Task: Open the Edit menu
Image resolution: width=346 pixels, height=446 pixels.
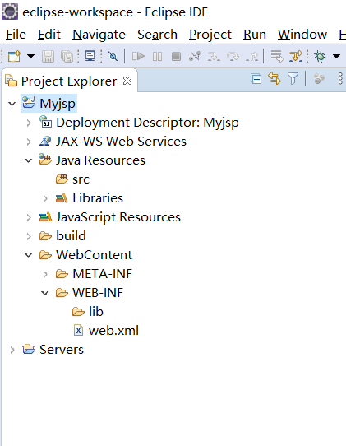Action: tap(49, 35)
